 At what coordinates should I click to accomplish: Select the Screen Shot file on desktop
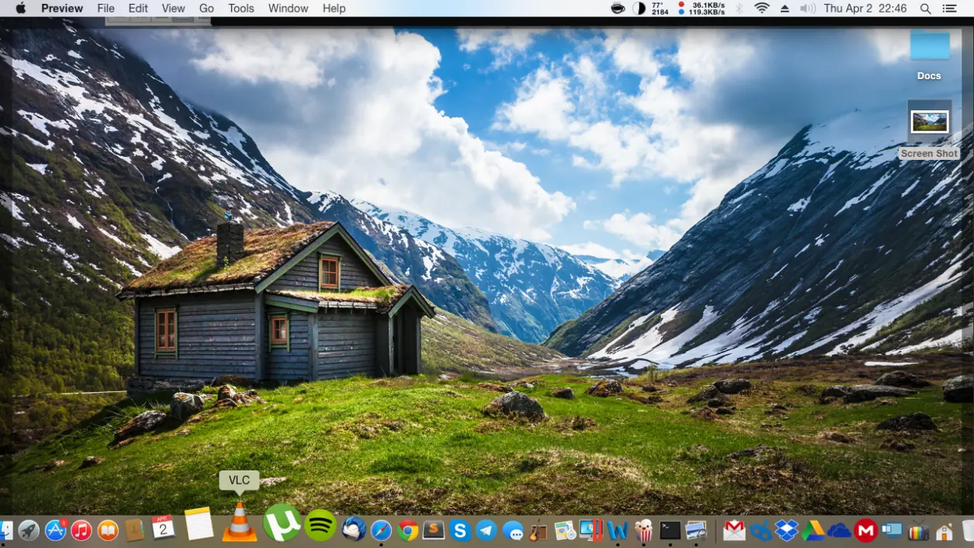coord(929,129)
